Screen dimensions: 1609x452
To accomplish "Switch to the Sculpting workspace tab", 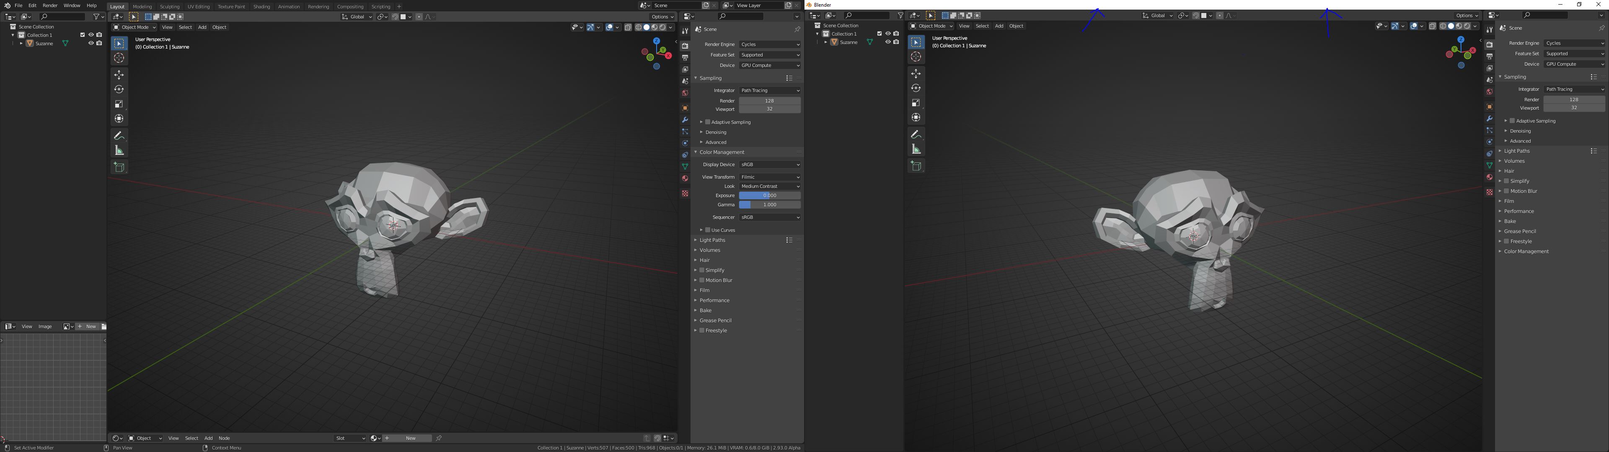I will (169, 7).
